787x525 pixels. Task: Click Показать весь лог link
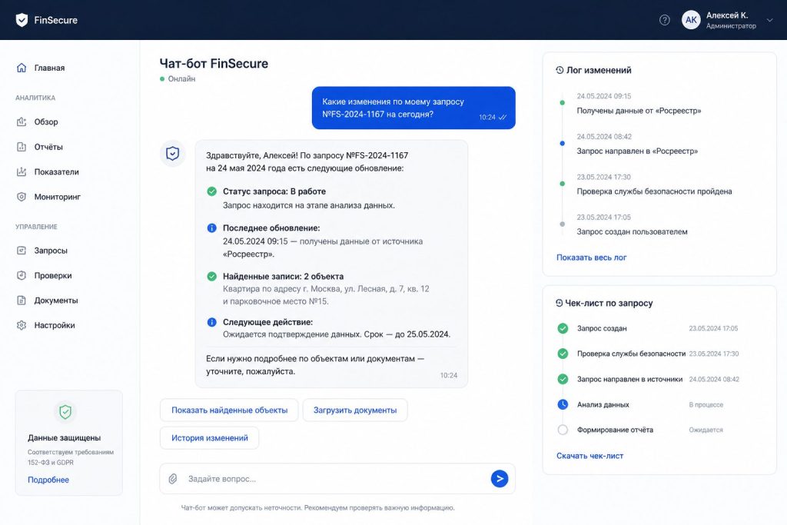(591, 258)
